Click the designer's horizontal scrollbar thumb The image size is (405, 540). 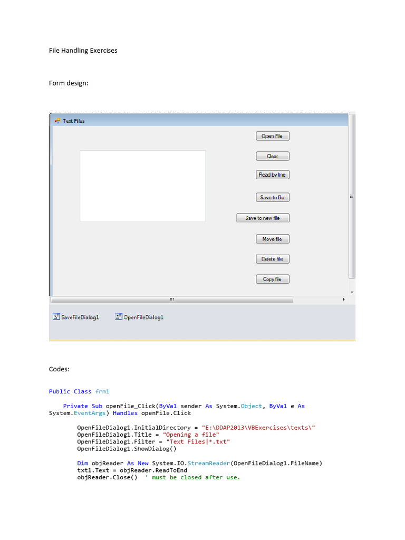coord(172,300)
